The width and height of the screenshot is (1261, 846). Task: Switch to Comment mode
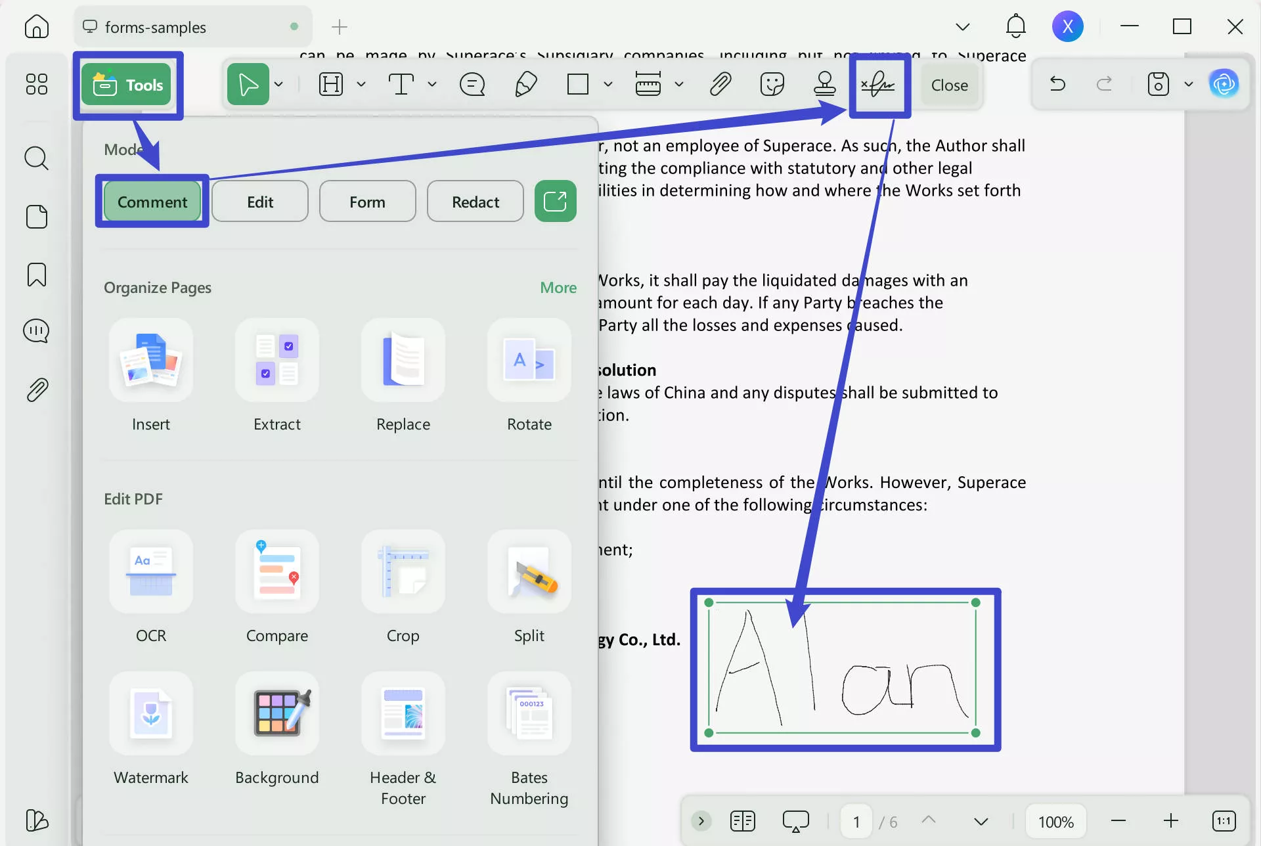click(152, 202)
